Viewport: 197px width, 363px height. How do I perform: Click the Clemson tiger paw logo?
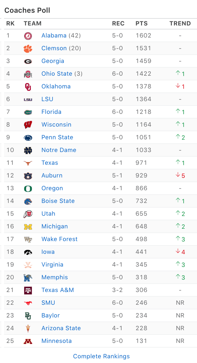[28, 49]
